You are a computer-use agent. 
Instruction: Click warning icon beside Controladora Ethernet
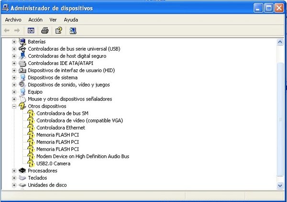pos(31,128)
